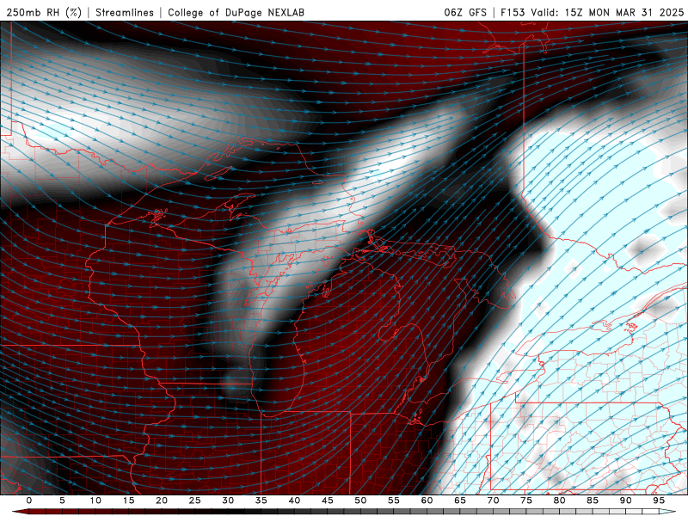Pick the "20" color scale label
This screenshot has width=688, height=516.
pos(162,501)
